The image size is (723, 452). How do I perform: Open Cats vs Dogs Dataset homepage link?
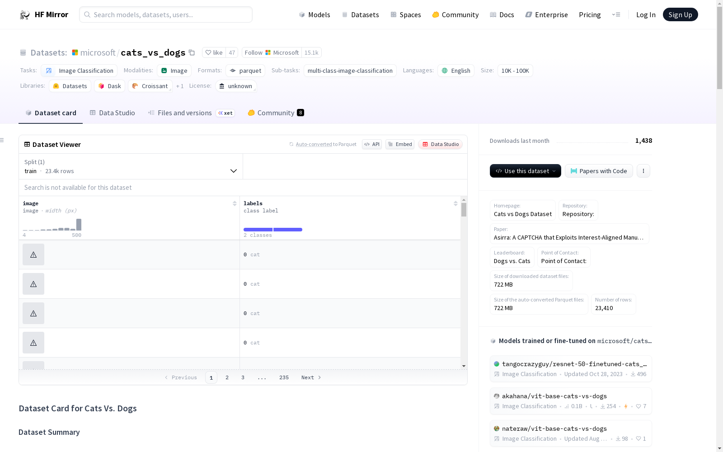523,210
